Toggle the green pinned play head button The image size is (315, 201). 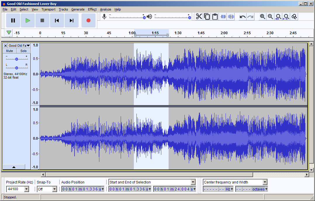click(x=9, y=32)
